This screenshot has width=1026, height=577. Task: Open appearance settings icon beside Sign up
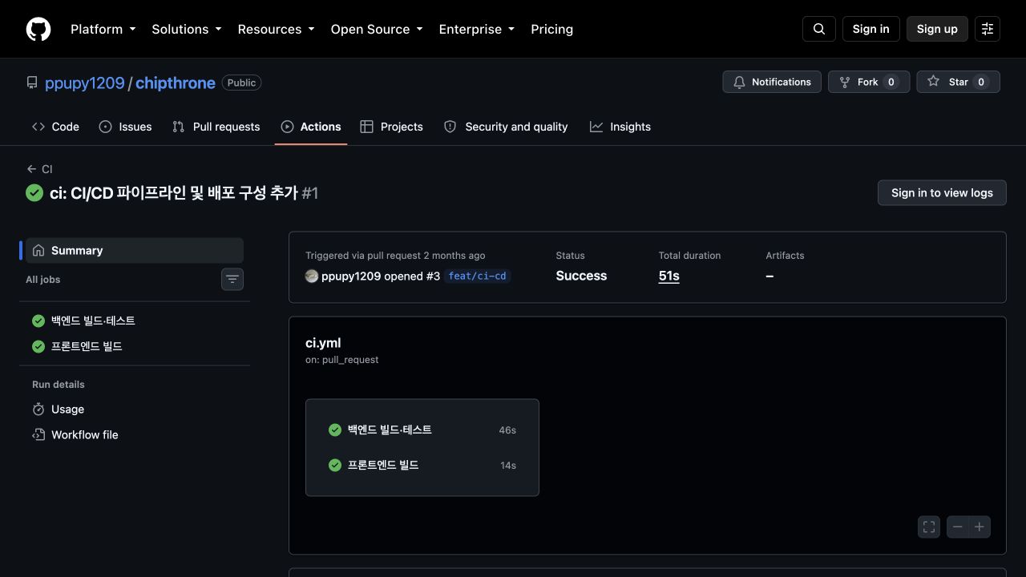tap(988, 29)
